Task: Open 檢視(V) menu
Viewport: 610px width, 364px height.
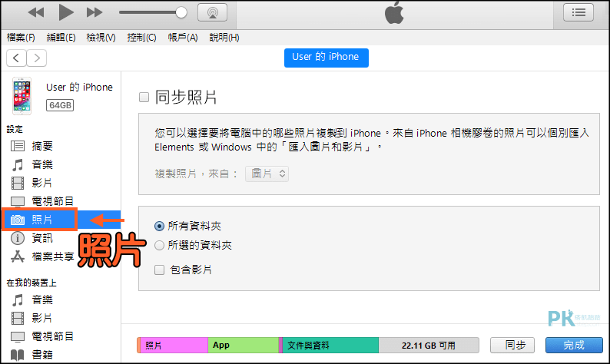Action: click(101, 38)
